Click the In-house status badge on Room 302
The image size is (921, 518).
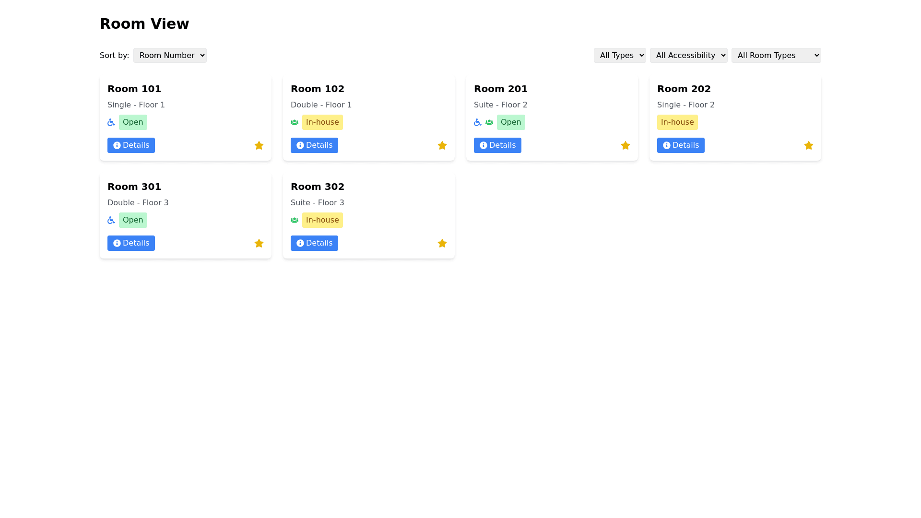(x=322, y=220)
